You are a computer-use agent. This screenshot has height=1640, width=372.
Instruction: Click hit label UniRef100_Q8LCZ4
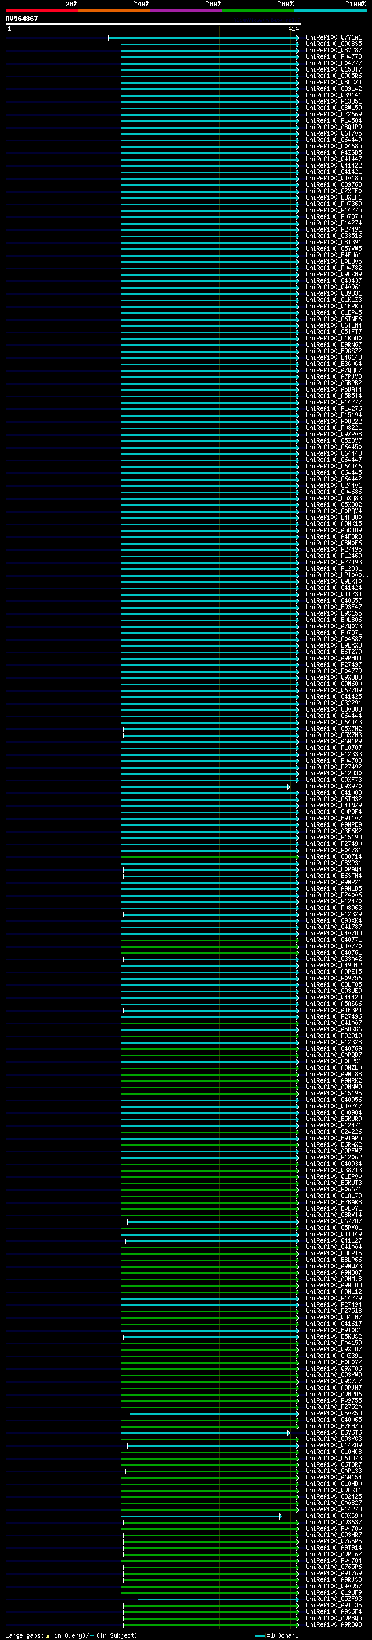point(334,82)
